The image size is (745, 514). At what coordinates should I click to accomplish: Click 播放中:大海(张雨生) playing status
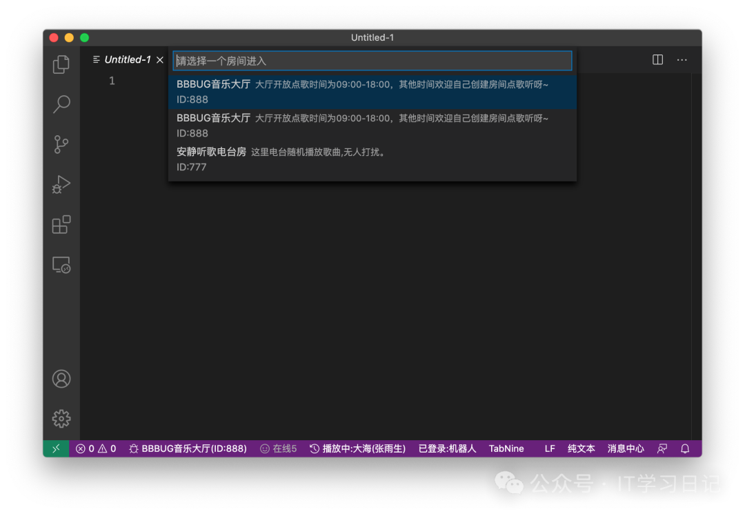point(357,448)
